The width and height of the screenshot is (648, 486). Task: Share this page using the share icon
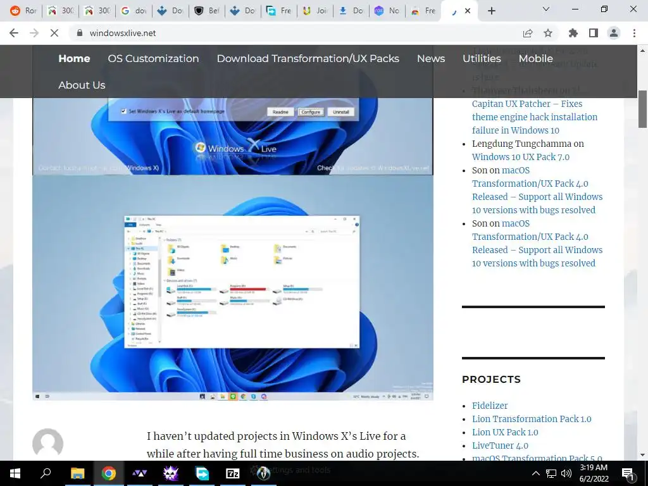click(528, 33)
